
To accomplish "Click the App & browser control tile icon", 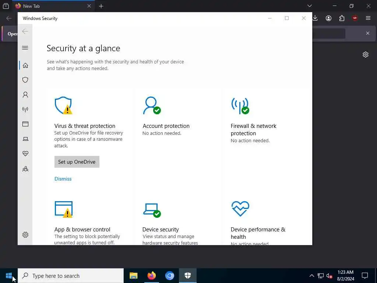I will pos(63,209).
